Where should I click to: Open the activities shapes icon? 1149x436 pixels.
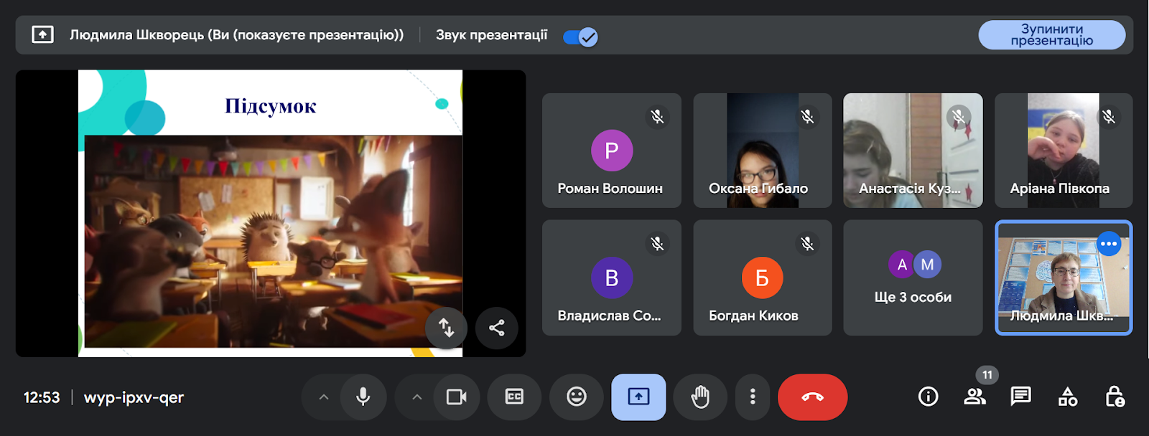(1068, 397)
